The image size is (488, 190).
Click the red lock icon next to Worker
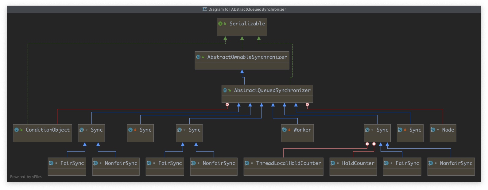coord(289,130)
